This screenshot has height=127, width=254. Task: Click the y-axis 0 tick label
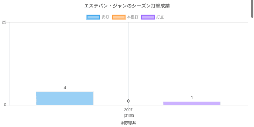(x=5, y=105)
